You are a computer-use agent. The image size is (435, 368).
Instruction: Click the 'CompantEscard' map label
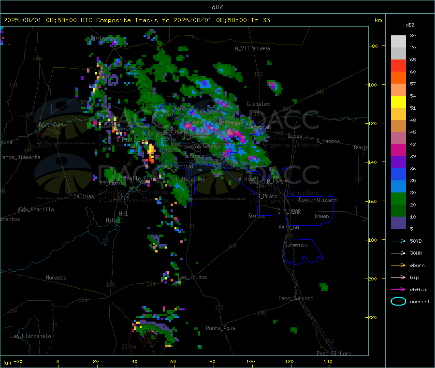(318, 200)
